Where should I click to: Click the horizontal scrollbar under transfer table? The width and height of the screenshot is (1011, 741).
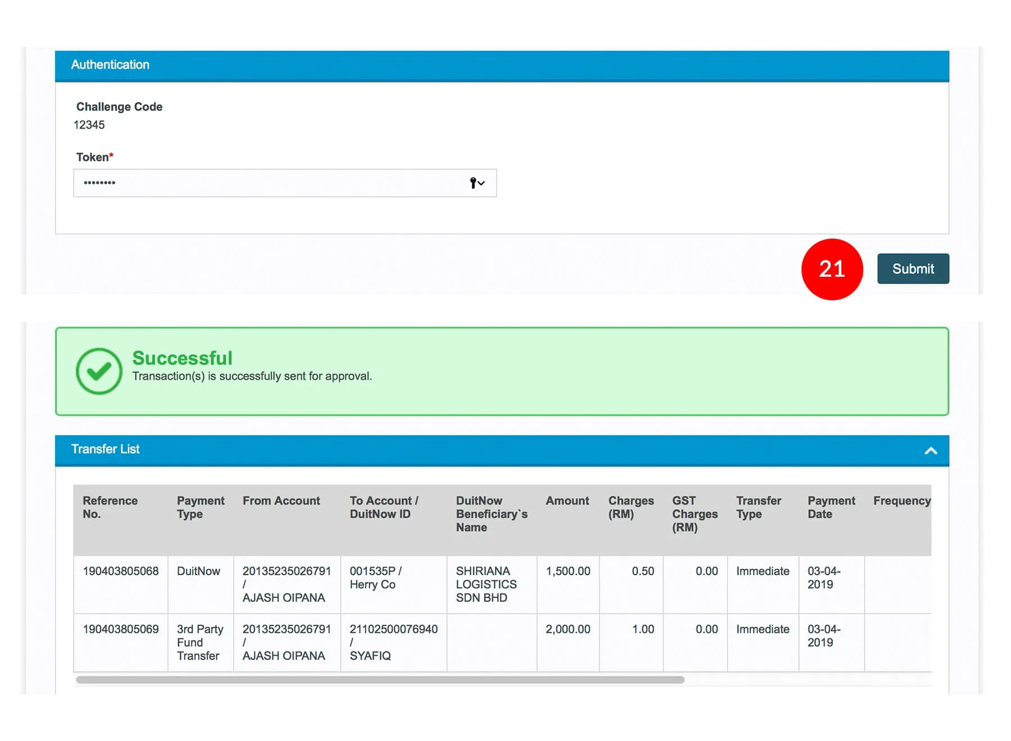click(x=380, y=680)
